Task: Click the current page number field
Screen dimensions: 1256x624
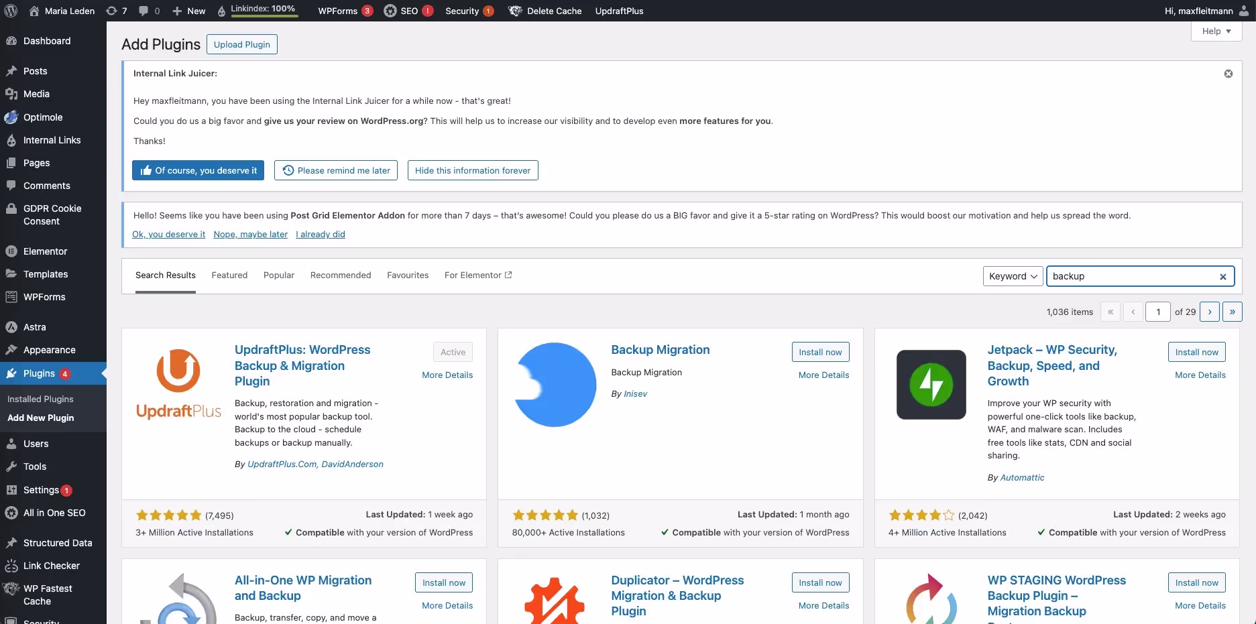Action: coord(1158,312)
